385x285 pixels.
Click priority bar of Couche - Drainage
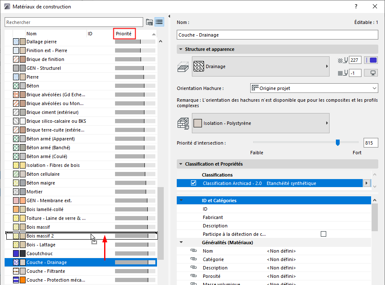tap(135, 262)
